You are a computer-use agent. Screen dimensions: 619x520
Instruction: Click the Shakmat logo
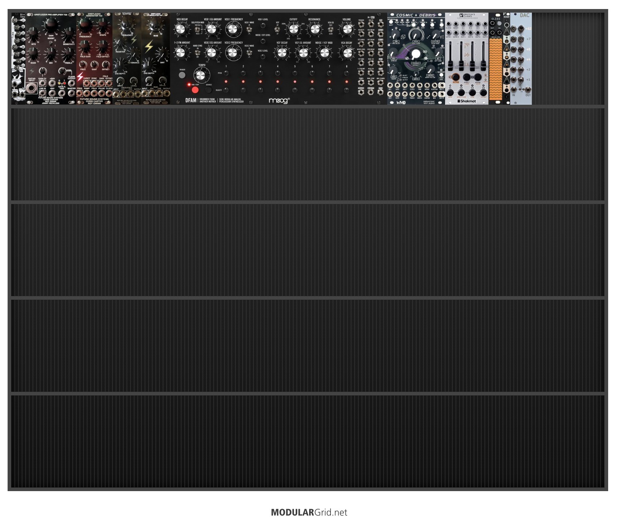click(467, 101)
